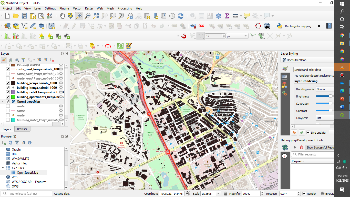Select the Pan Map tool
This screenshot has height=197, width=350.
[62, 16]
